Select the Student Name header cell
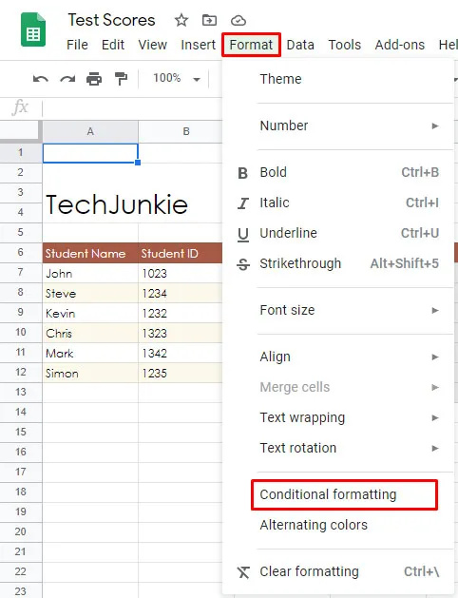458x598 pixels. [90, 253]
